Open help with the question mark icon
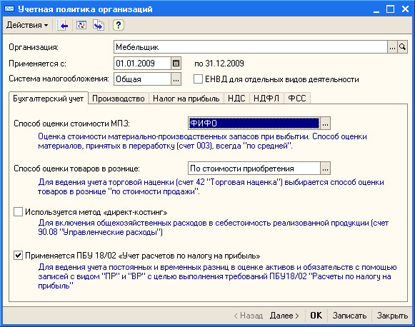Screen dimensions: 415x327 click(x=119, y=26)
